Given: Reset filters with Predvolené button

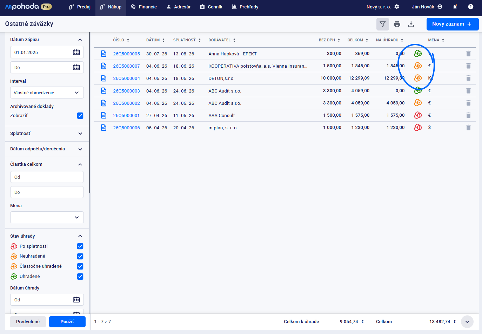Looking at the screenshot, I should pos(28,322).
